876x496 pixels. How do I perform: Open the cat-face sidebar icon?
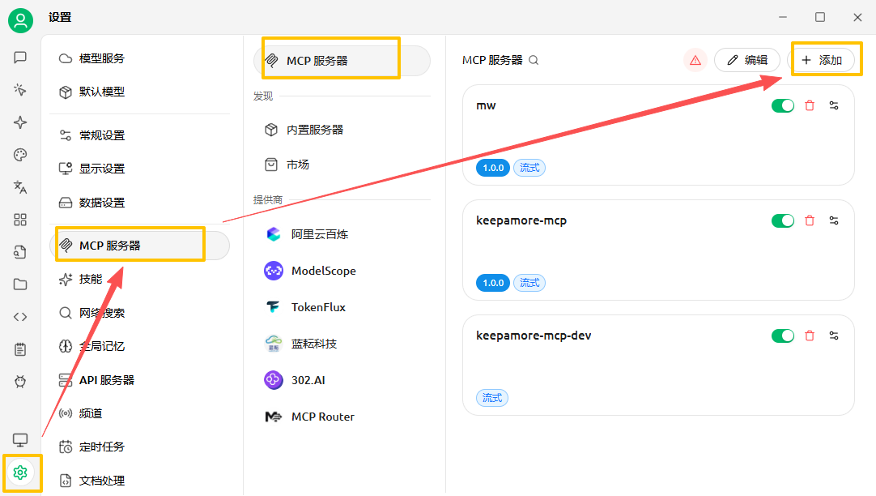tap(20, 382)
